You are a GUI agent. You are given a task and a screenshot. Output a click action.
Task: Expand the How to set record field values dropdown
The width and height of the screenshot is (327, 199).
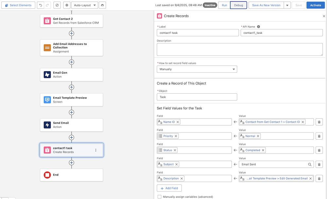click(197, 69)
